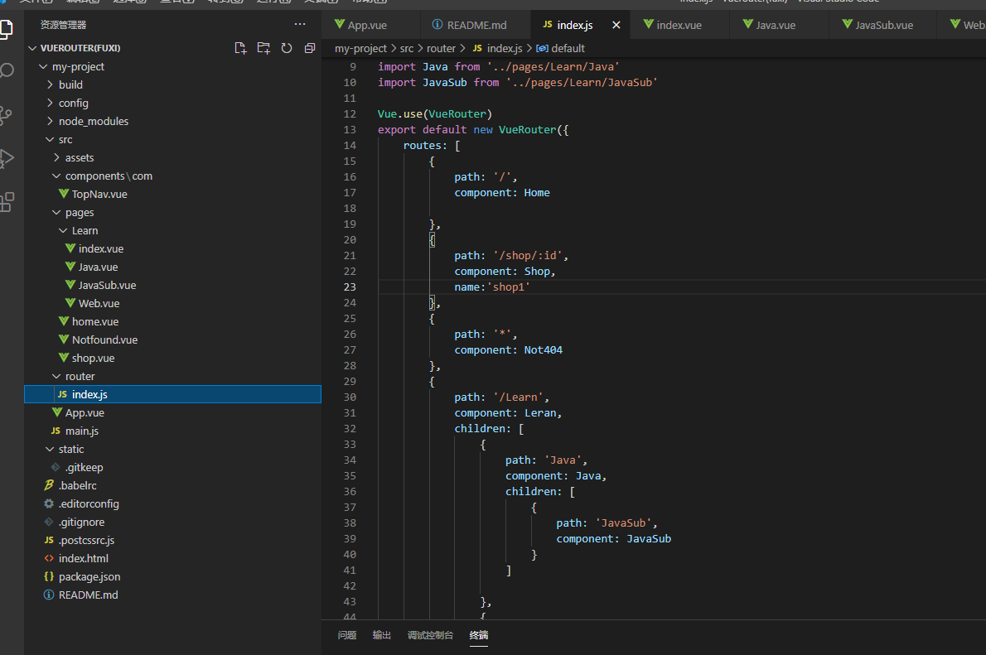Open the Extensions view
The image size is (986, 655).
pos(7,202)
